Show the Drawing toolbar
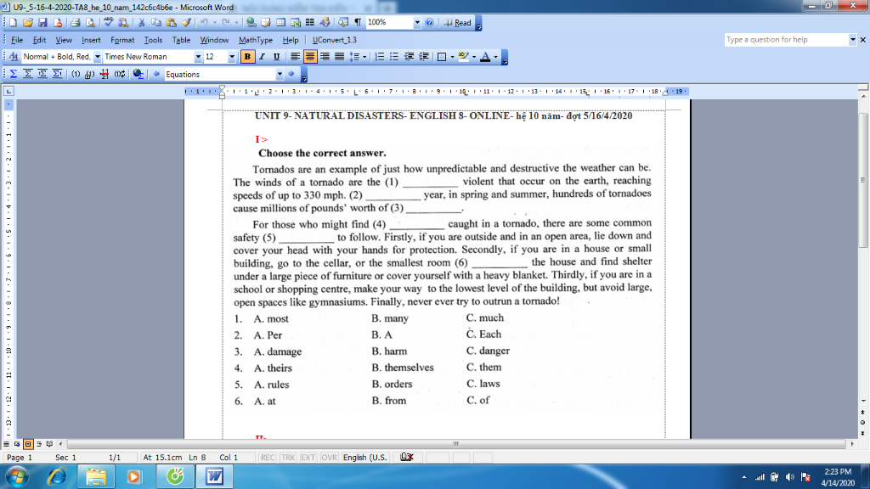This screenshot has height=489, width=870. tap(325, 23)
